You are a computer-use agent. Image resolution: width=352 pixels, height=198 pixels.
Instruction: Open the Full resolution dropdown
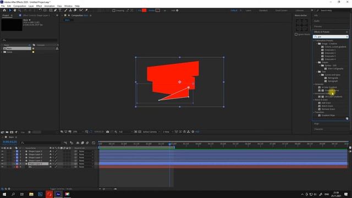pos(125,132)
